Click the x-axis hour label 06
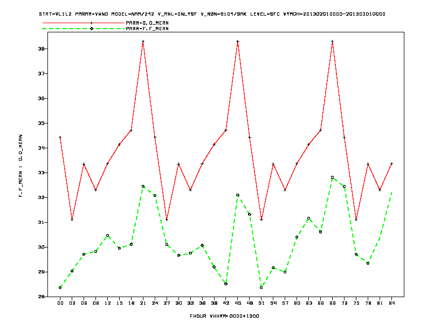427x330 pixels. pos(84,303)
